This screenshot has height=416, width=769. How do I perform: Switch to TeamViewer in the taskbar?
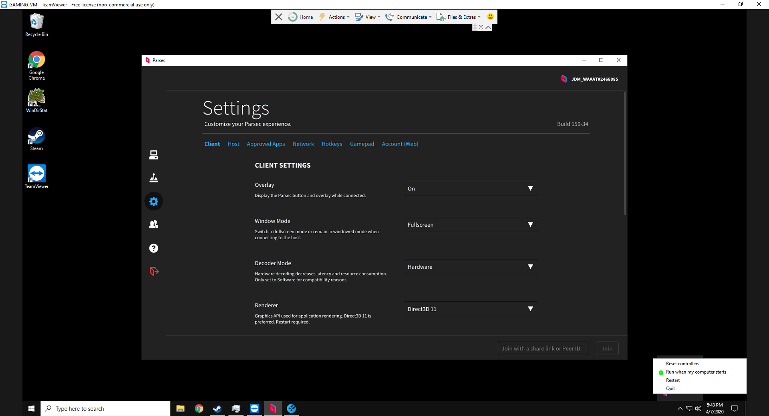tap(254, 408)
